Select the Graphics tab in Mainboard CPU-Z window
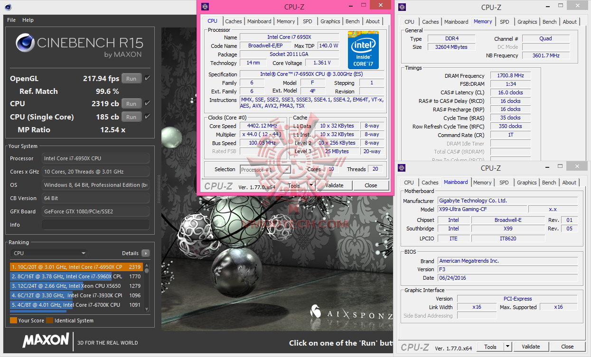Screen dimensions: 591x357 tap(527, 183)
